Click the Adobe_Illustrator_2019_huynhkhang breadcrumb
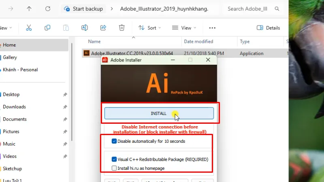 click(164, 8)
